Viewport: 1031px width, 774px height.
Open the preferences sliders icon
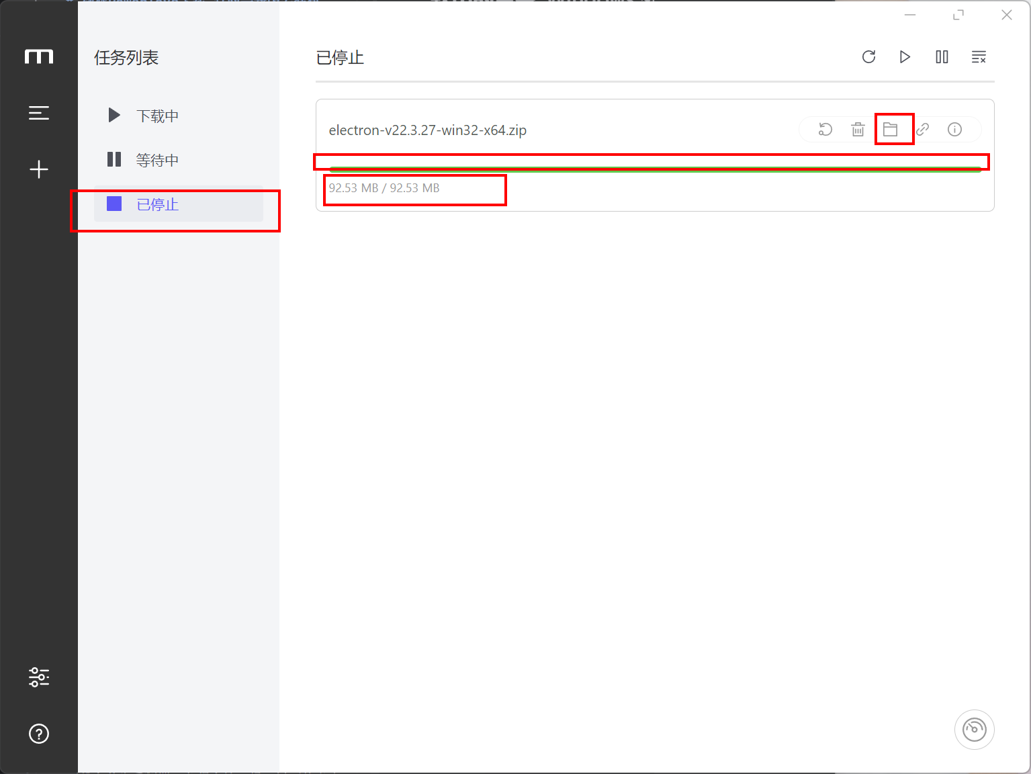(39, 677)
